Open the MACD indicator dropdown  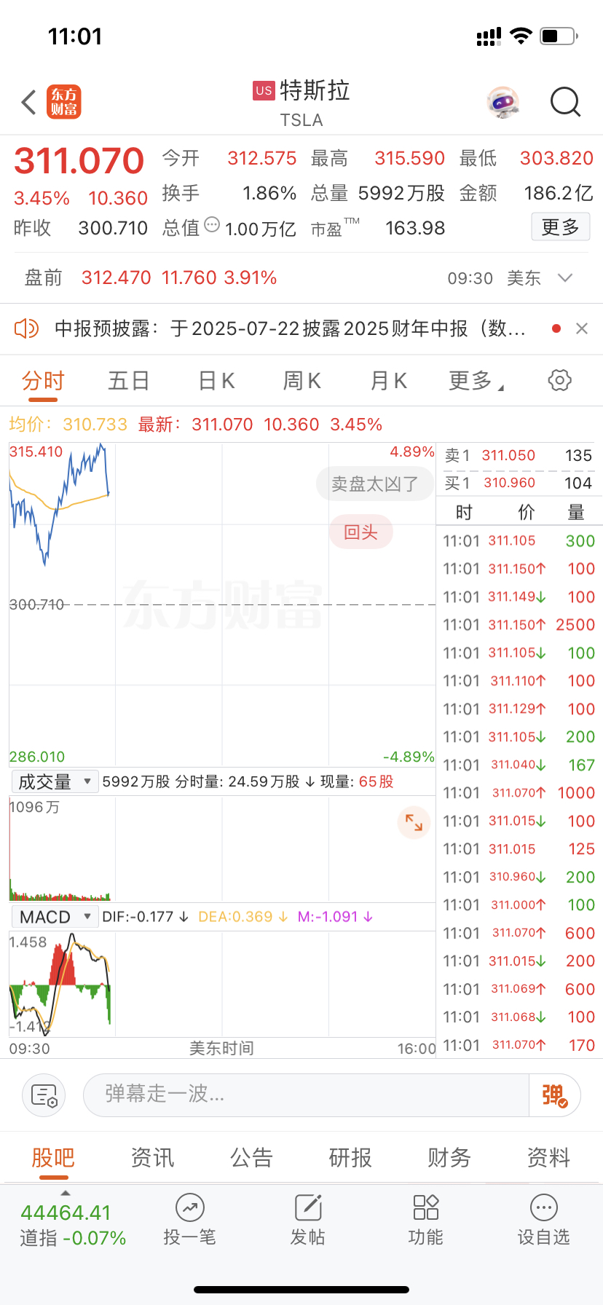(x=55, y=916)
